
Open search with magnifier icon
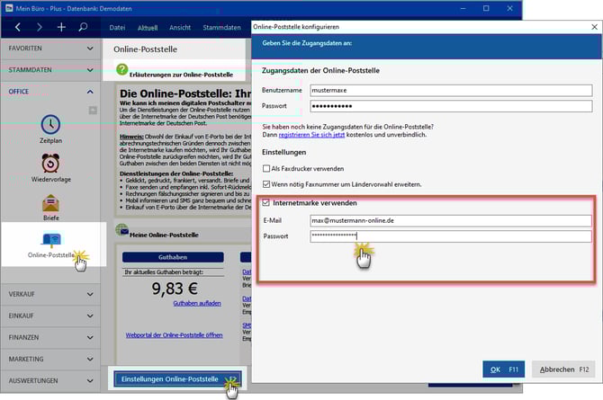(83, 27)
